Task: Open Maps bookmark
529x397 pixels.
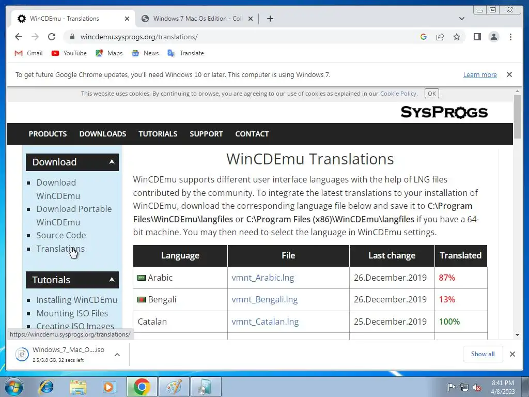Action: coord(109,53)
